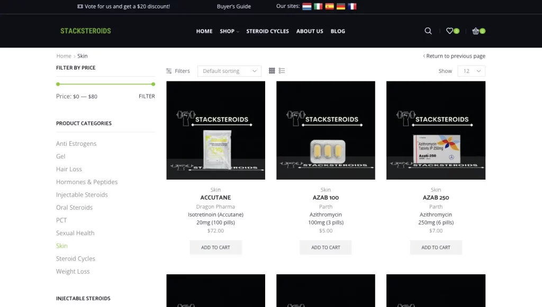Open the Default sorting dropdown

[x=229, y=71]
